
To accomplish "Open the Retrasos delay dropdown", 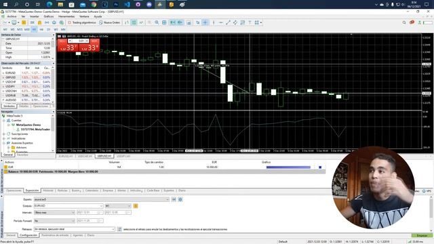I will (x=113, y=229).
